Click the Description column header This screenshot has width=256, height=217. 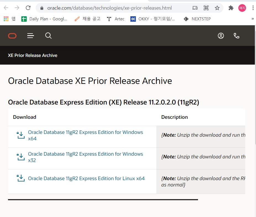coord(175,117)
